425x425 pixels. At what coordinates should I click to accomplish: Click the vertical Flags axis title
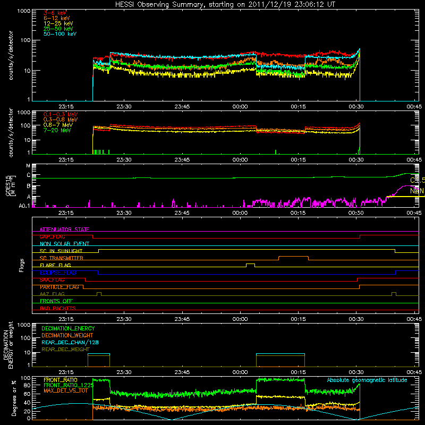coord(22,265)
